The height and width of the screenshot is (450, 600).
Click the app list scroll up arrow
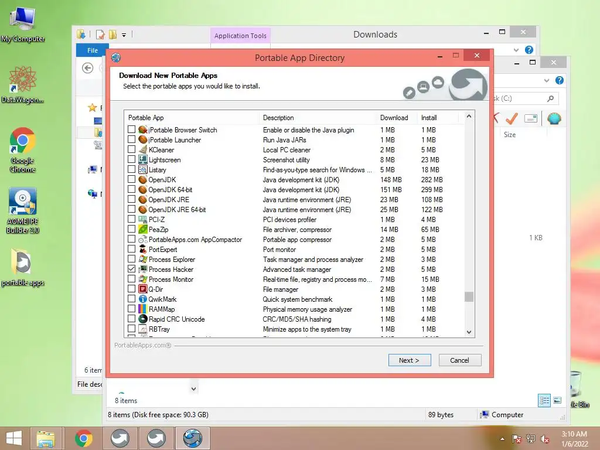469,116
